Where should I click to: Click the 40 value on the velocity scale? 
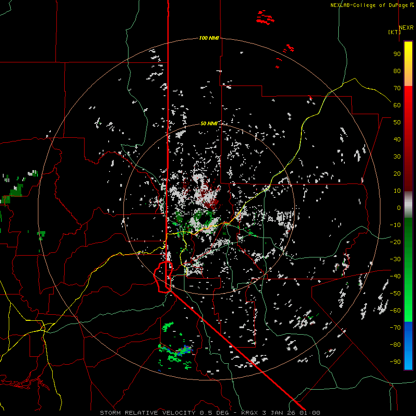(397, 140)
